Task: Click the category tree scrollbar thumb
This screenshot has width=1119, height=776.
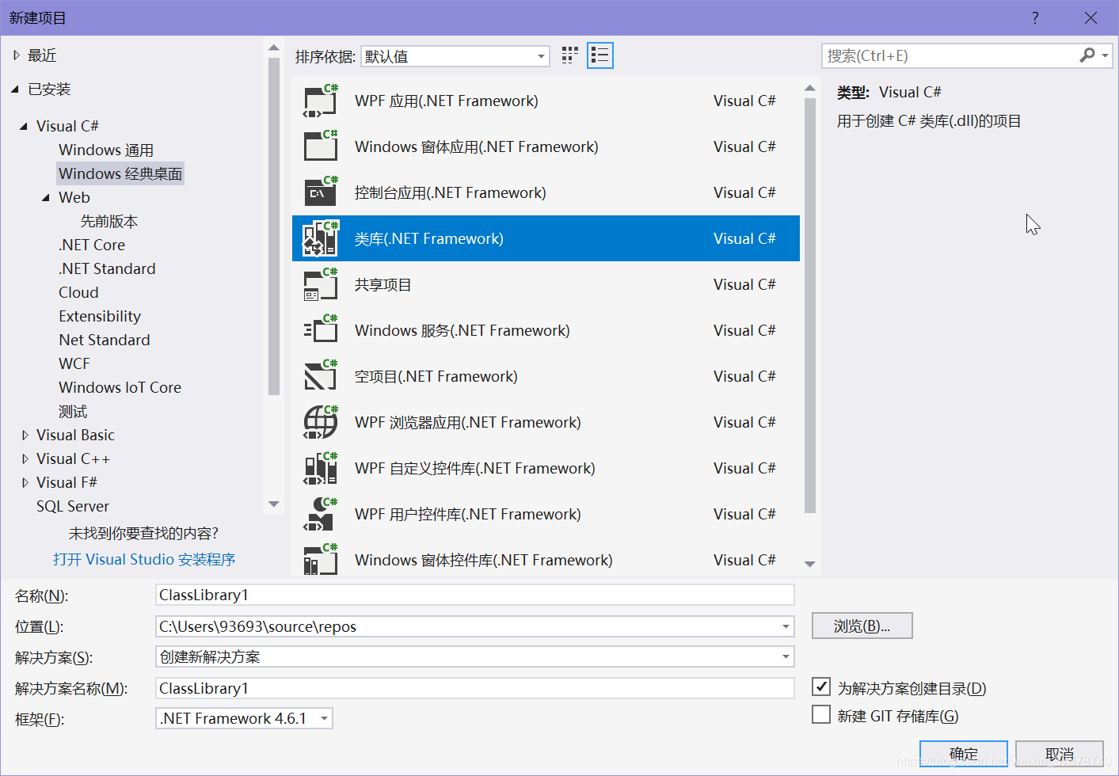Action: coord(274,226)
